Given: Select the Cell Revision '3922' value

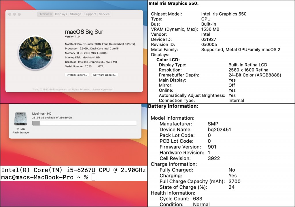Looking at the screenshot, I should tap(214, 158).
